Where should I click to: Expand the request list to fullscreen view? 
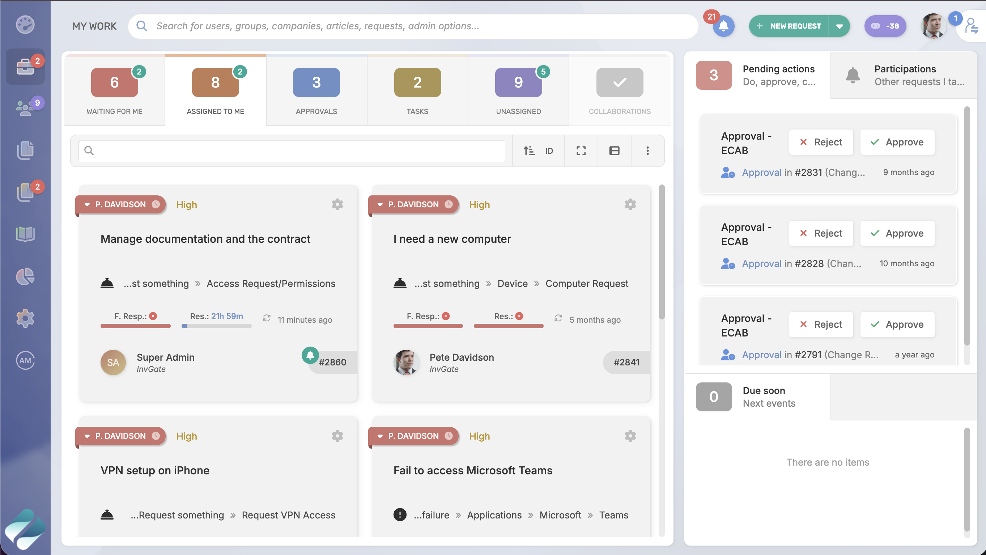point(581,151)
